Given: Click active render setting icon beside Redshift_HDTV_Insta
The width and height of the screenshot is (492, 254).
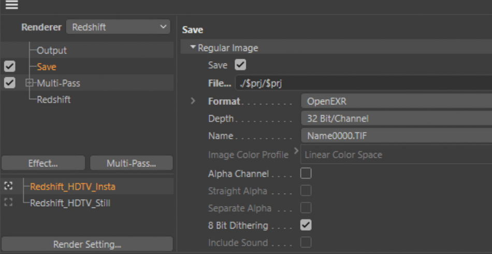Looking at the screenshot, I should click(x=8, y=186).
